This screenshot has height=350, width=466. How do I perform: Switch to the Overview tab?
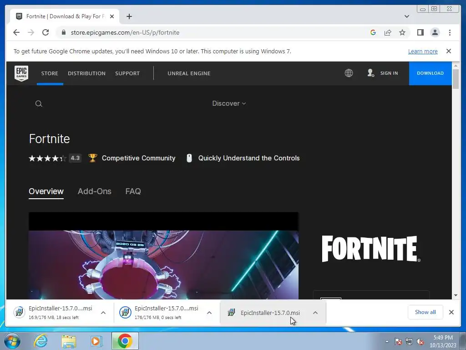[x=46, y=191]
